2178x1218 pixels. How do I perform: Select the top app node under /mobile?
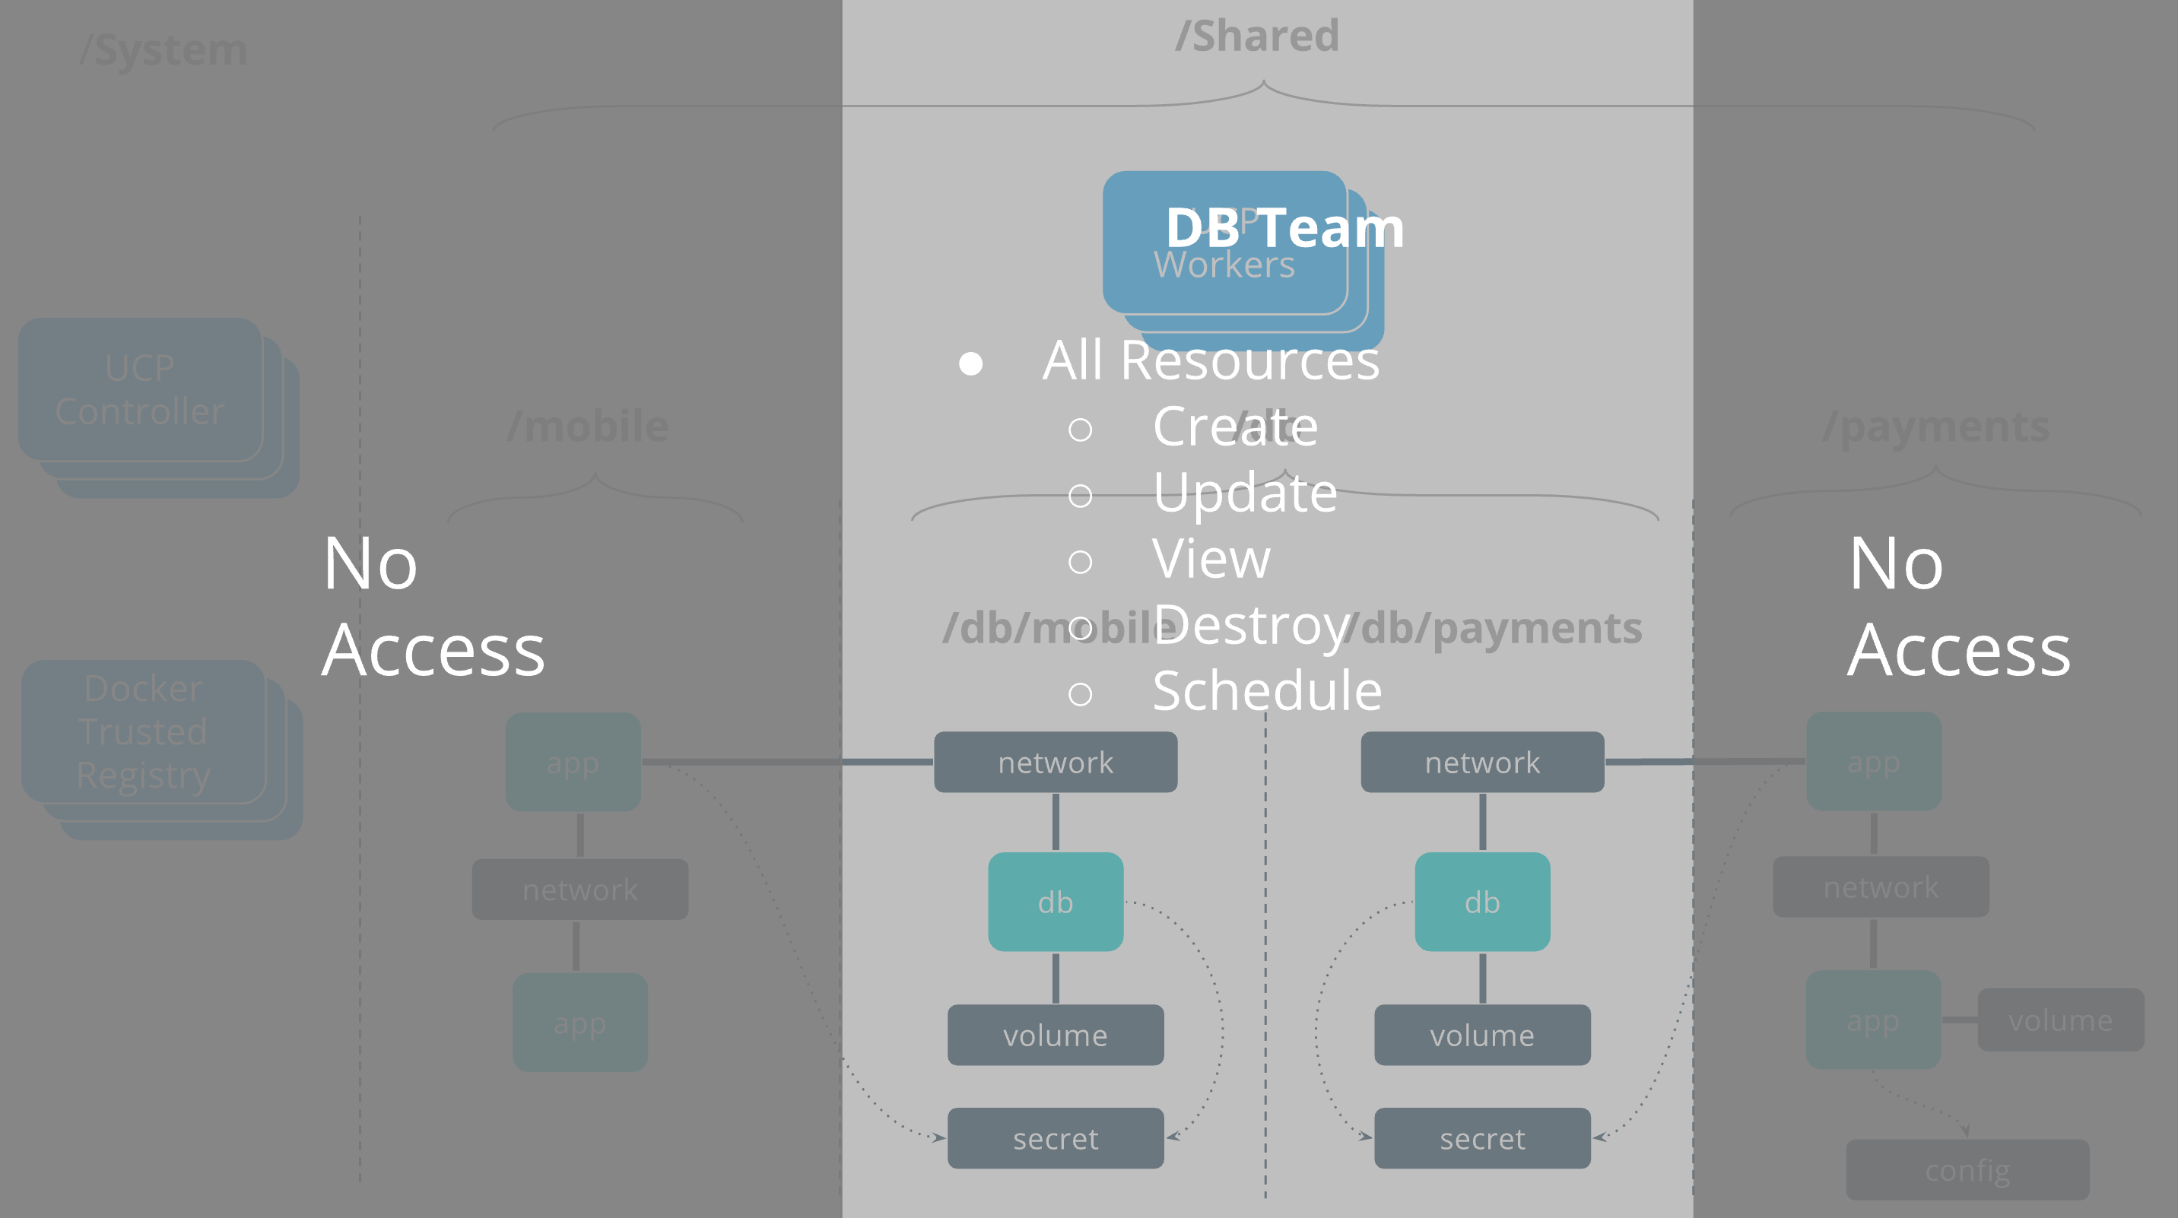coord(573,763)
